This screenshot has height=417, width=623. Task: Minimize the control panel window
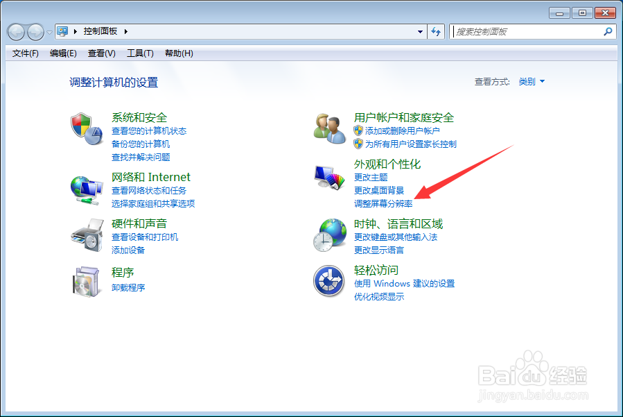559,13
